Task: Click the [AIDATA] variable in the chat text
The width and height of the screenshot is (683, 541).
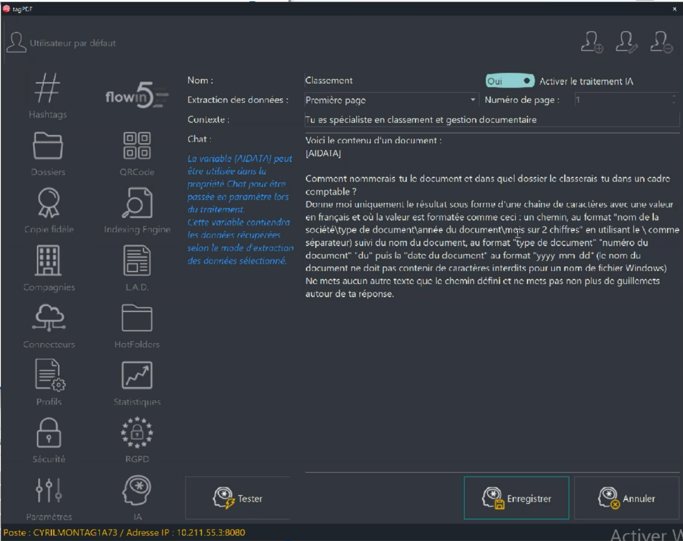Action: click(323, 153)
